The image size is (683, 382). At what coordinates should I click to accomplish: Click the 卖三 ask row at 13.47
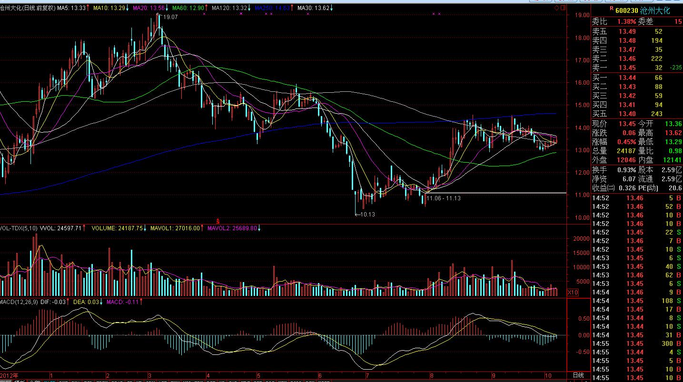(x=637, y=49)
